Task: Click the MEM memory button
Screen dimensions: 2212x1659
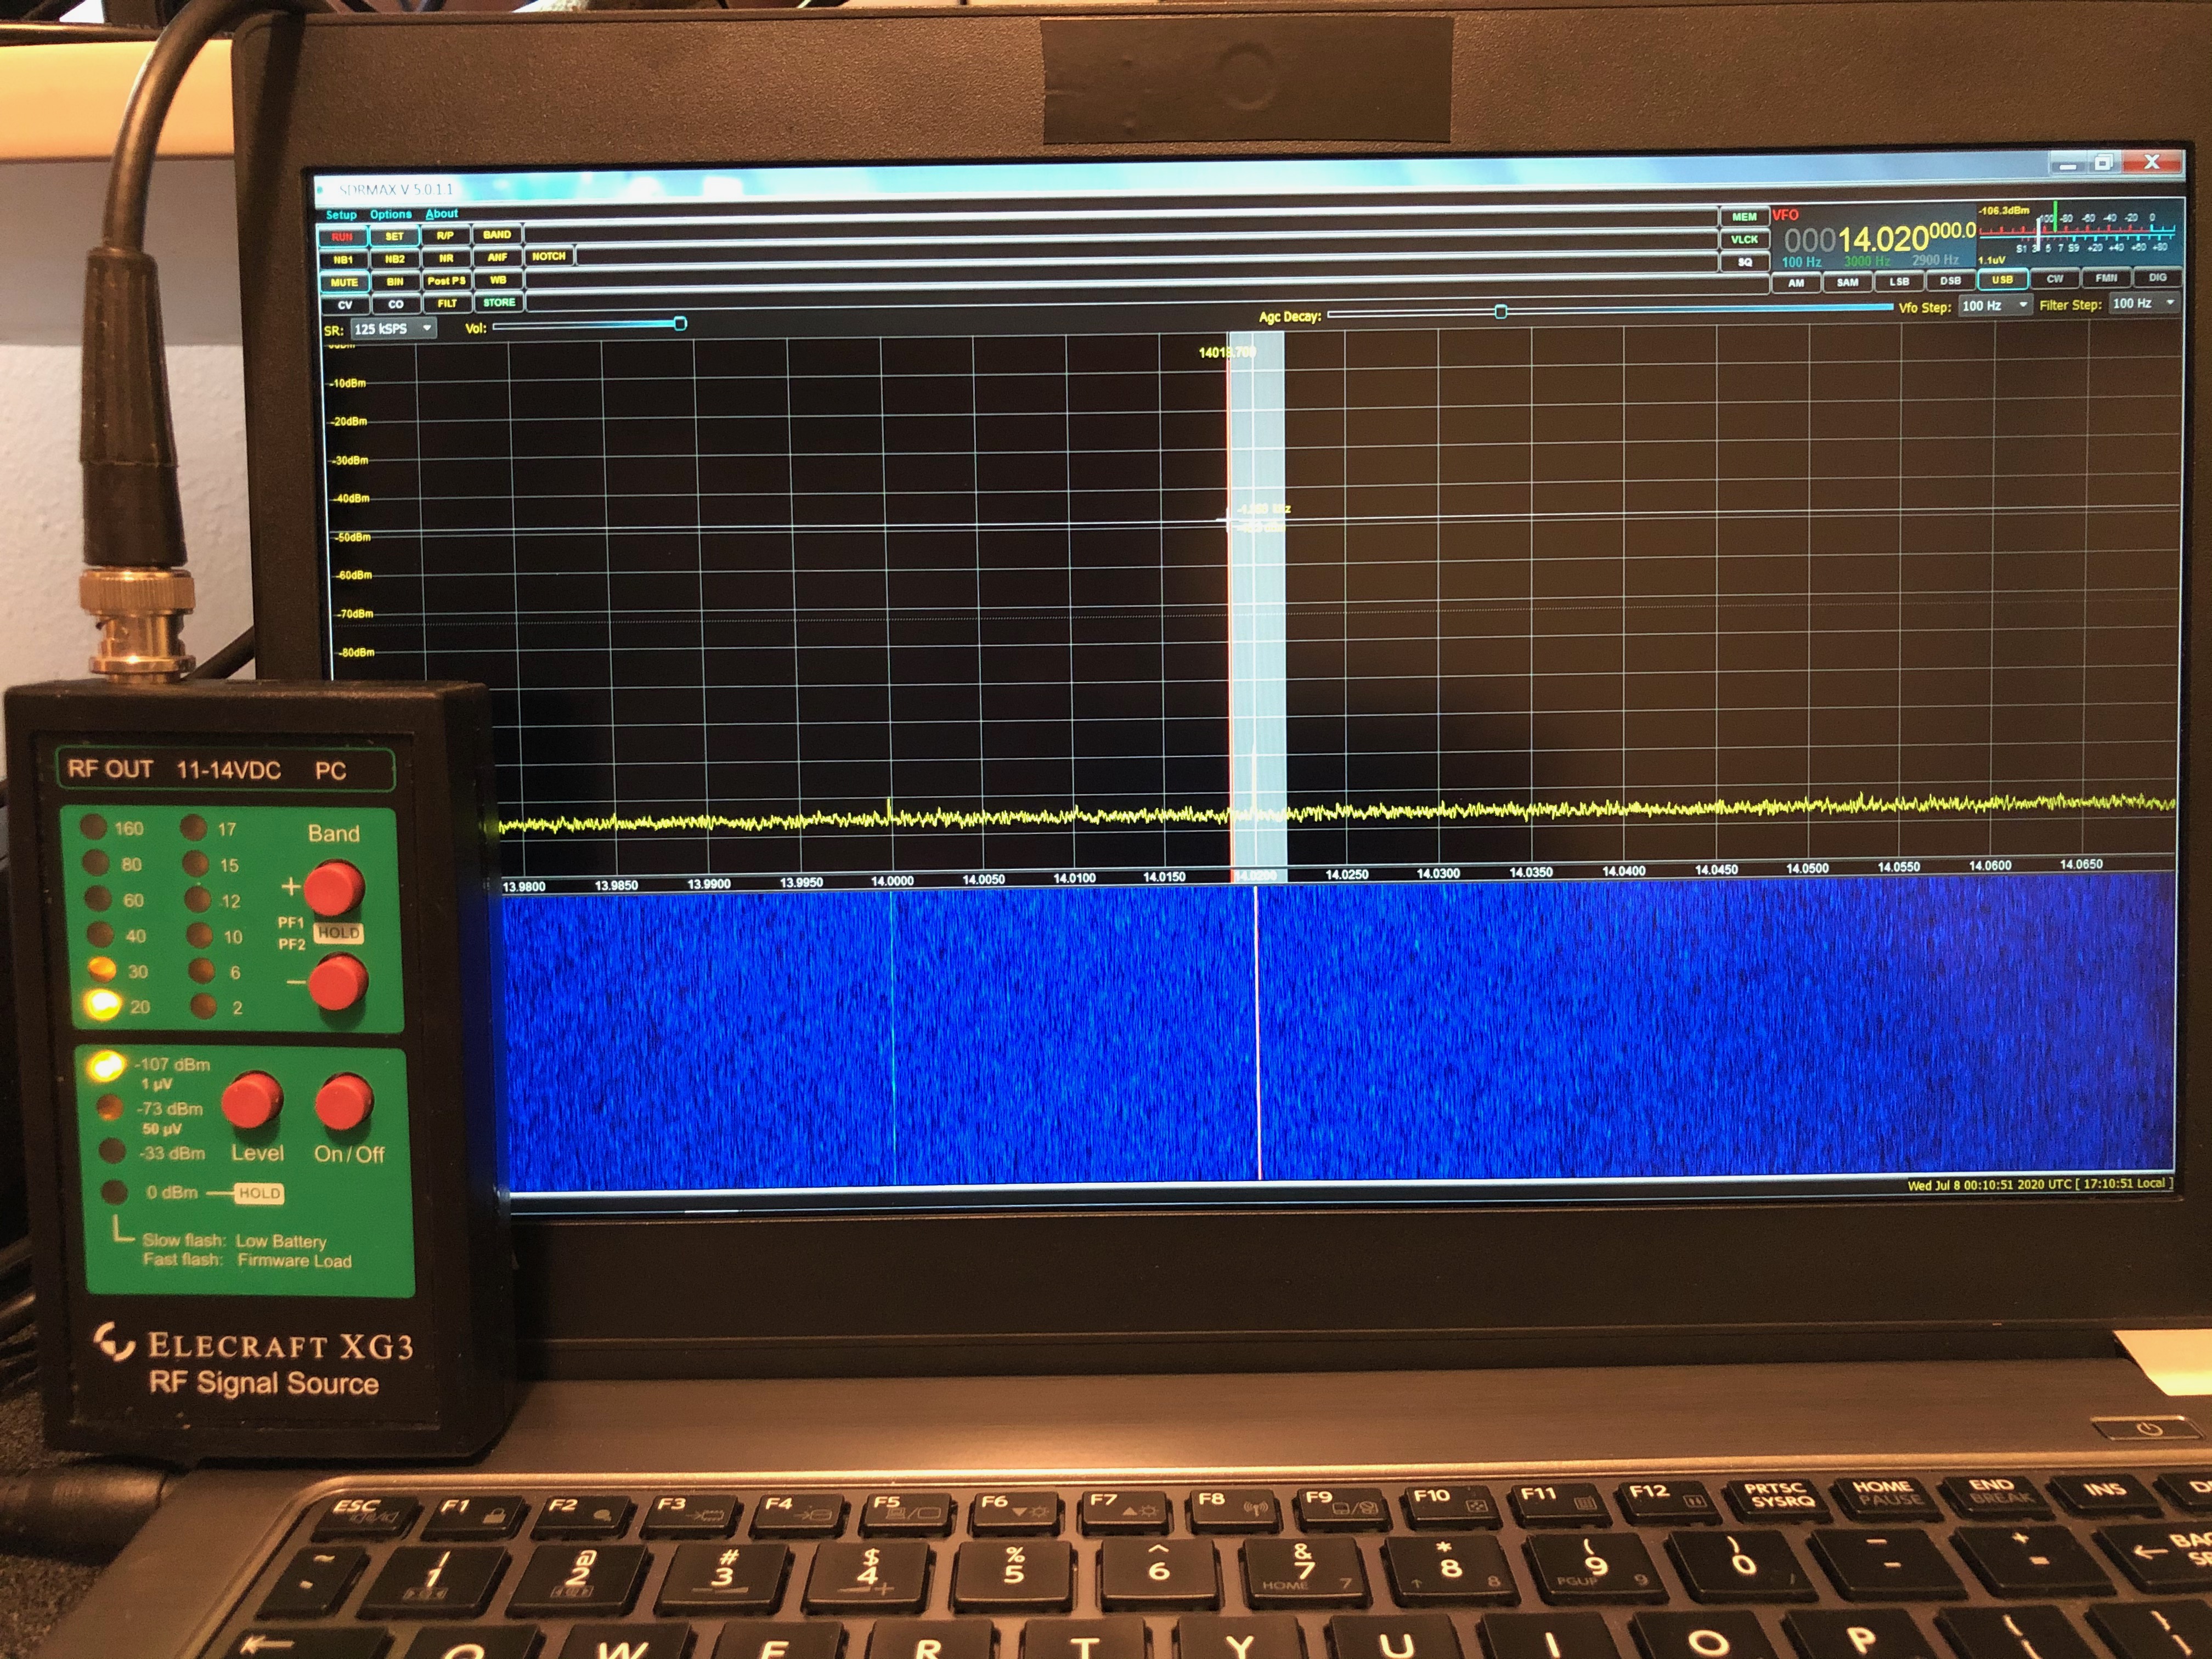Action: tap(1744, 217)
